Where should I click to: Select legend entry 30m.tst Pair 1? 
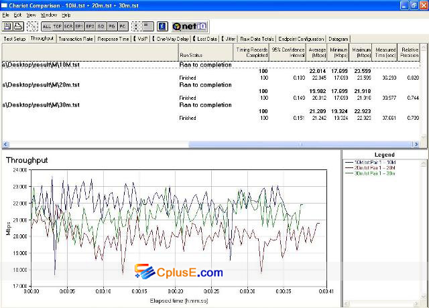click(x=371, y=173)
